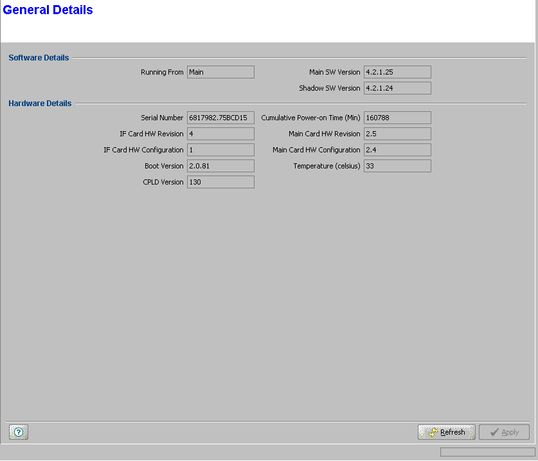Click the Serial Number label text
Viewport: 538px width, 461px height.
click(162, 118)
